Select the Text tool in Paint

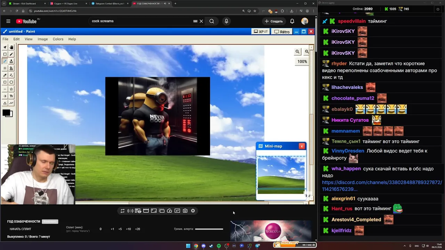click(x=11, y=96)
